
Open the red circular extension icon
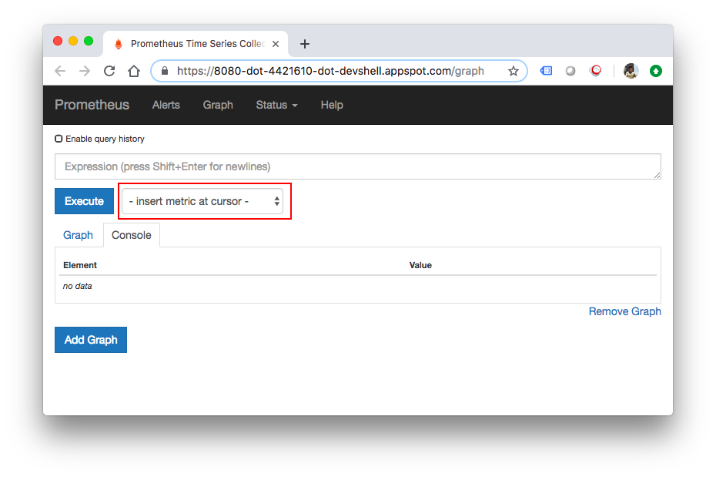(x=595, y=71)
